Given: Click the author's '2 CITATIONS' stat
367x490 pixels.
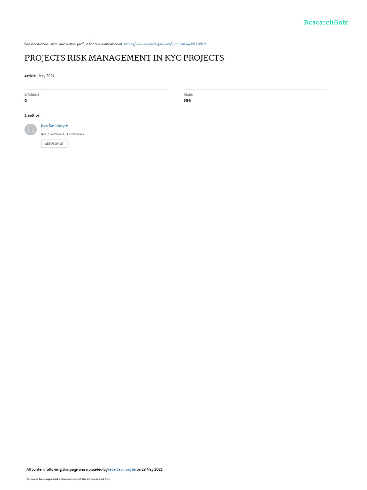Looking at the screenshot, I should click(75, 134).
